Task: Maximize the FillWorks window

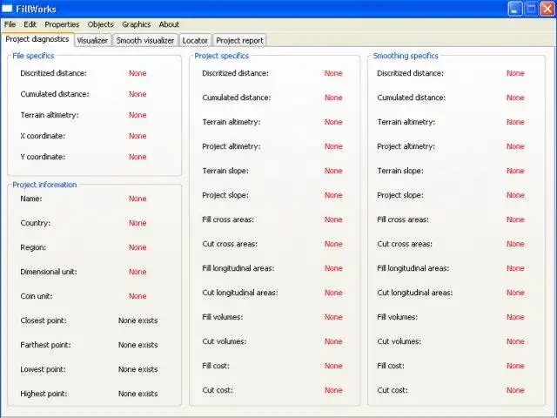Action: pos(532,9)
